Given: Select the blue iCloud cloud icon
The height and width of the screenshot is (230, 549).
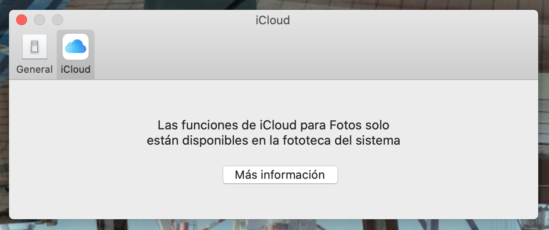Looking at the screenshot, I should pyautogui.click(x=76, y=47).
